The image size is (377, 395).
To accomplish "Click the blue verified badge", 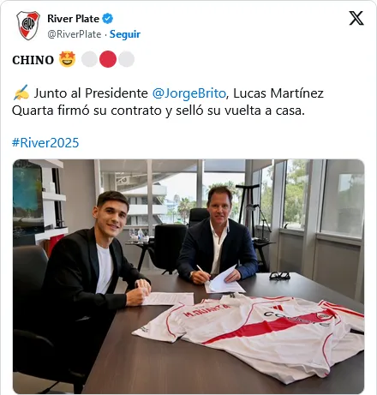I will tap(108, 19).
